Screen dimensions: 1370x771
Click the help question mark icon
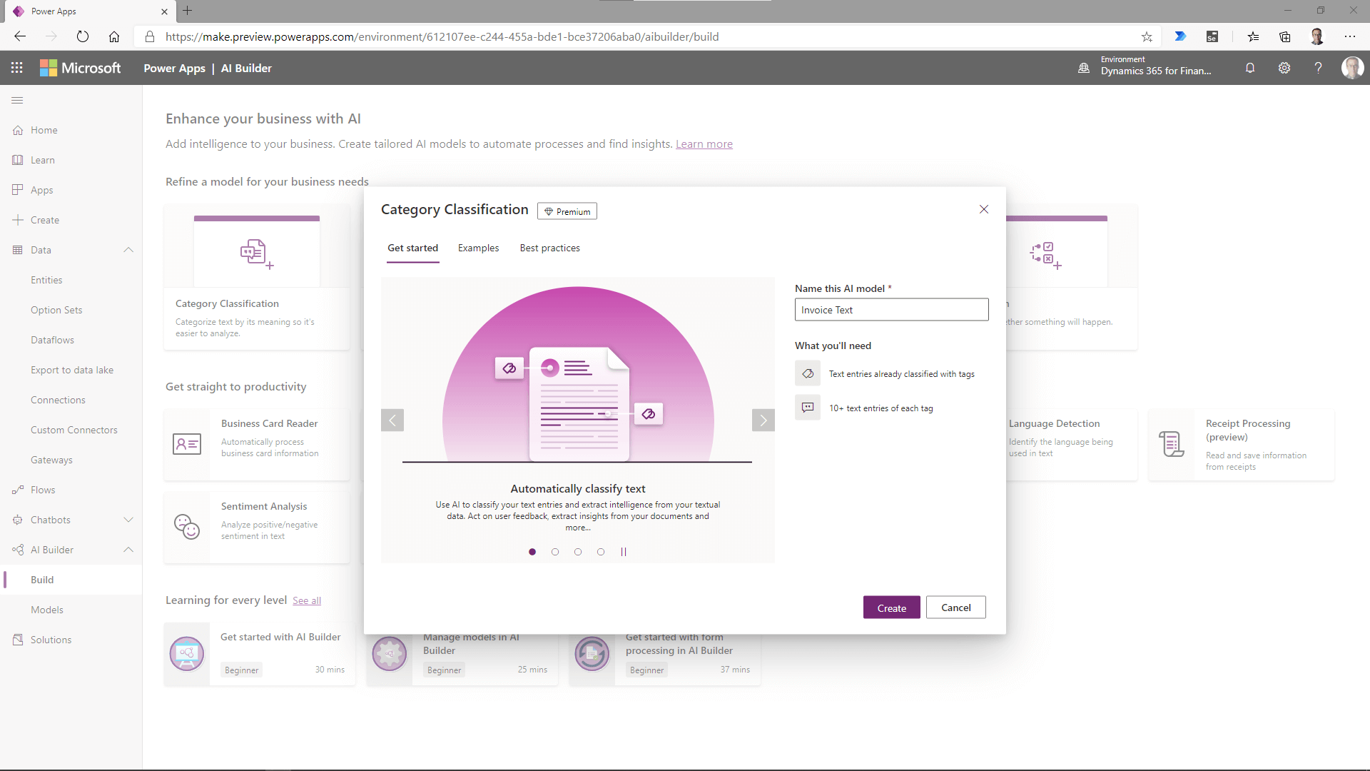1318,68
